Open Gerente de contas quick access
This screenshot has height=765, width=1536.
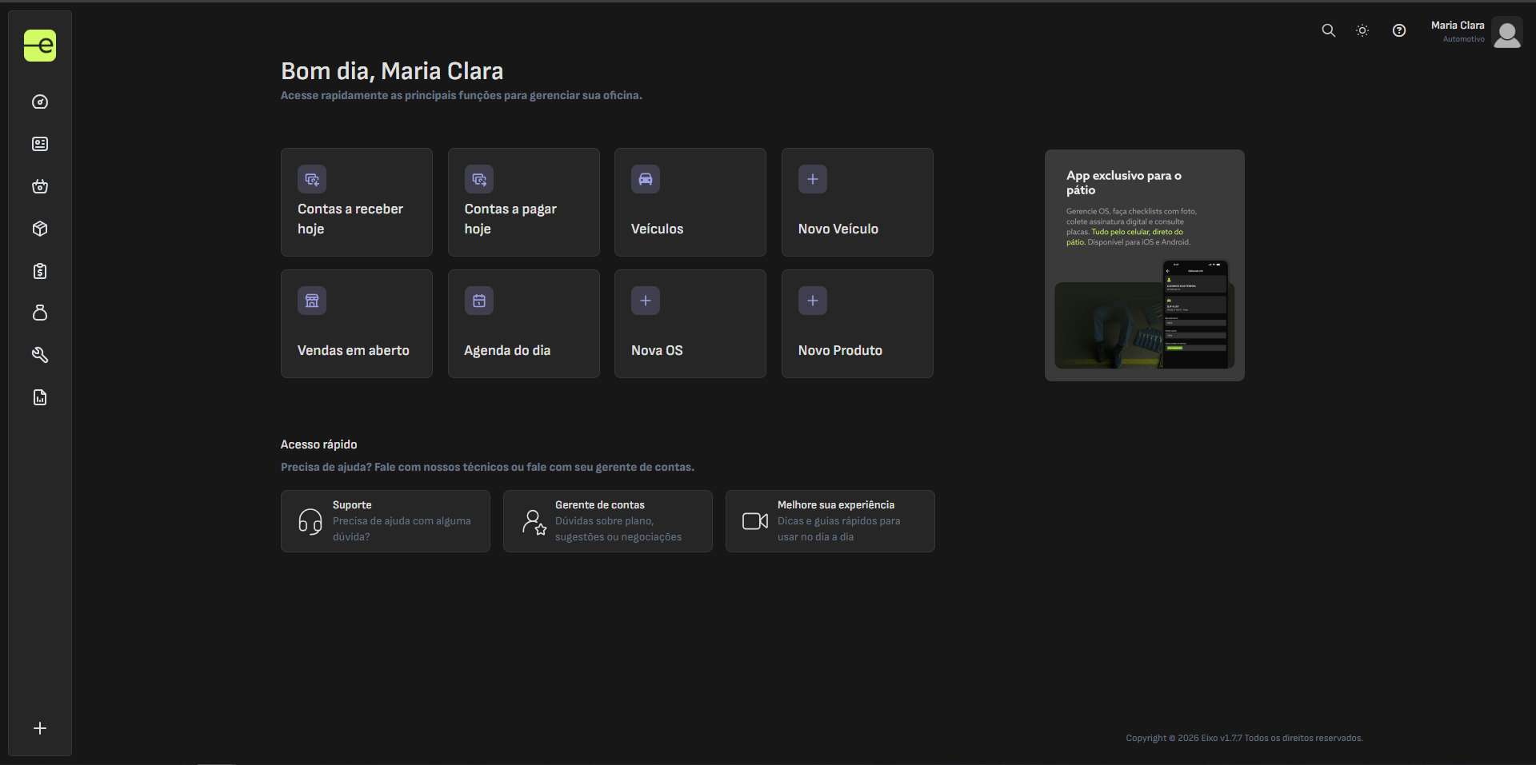(x=607, y=521)
